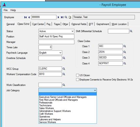
Task: Select the Class/Schd tab
Action: pyautogui.click(x=23, y=24)
